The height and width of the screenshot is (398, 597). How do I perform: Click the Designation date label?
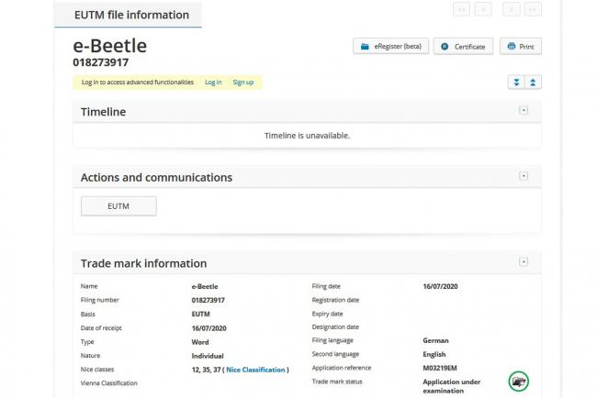click(335, 326)
